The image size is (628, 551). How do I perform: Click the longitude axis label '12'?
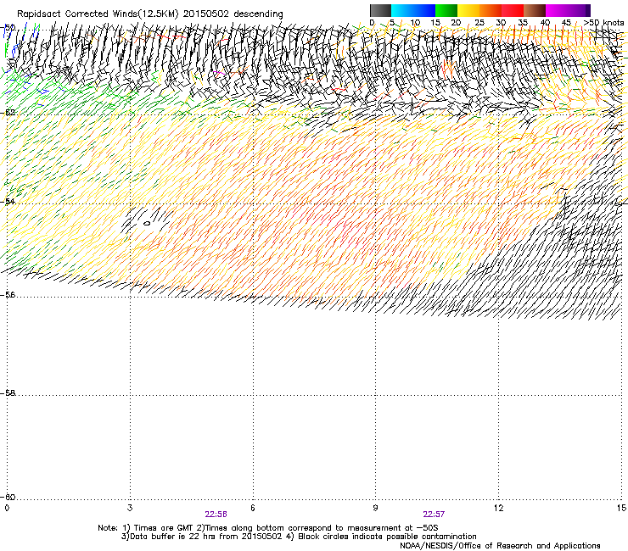point(498,508)
